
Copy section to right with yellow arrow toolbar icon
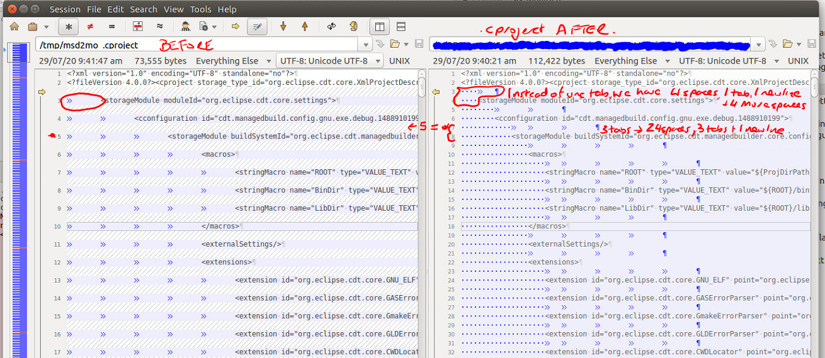[x=236, y=26]
